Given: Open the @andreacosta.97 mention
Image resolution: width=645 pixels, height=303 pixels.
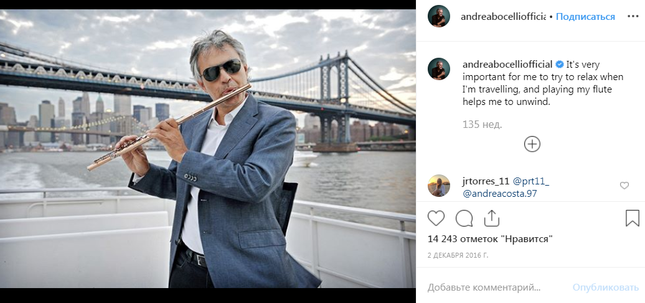Looking at the screenshot, I should (x=500, y=194).
